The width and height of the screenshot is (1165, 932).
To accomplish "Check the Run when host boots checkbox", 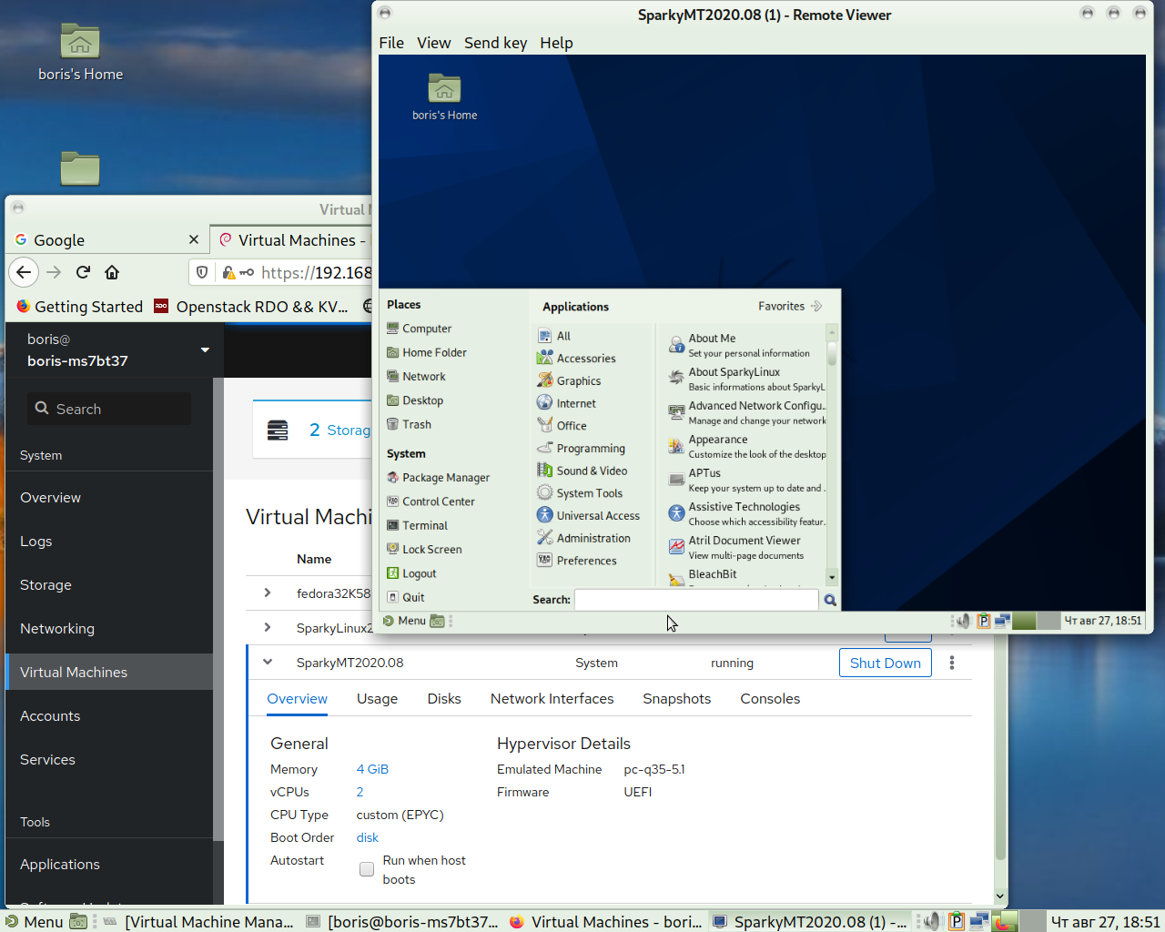I will [x=366, y=869].
